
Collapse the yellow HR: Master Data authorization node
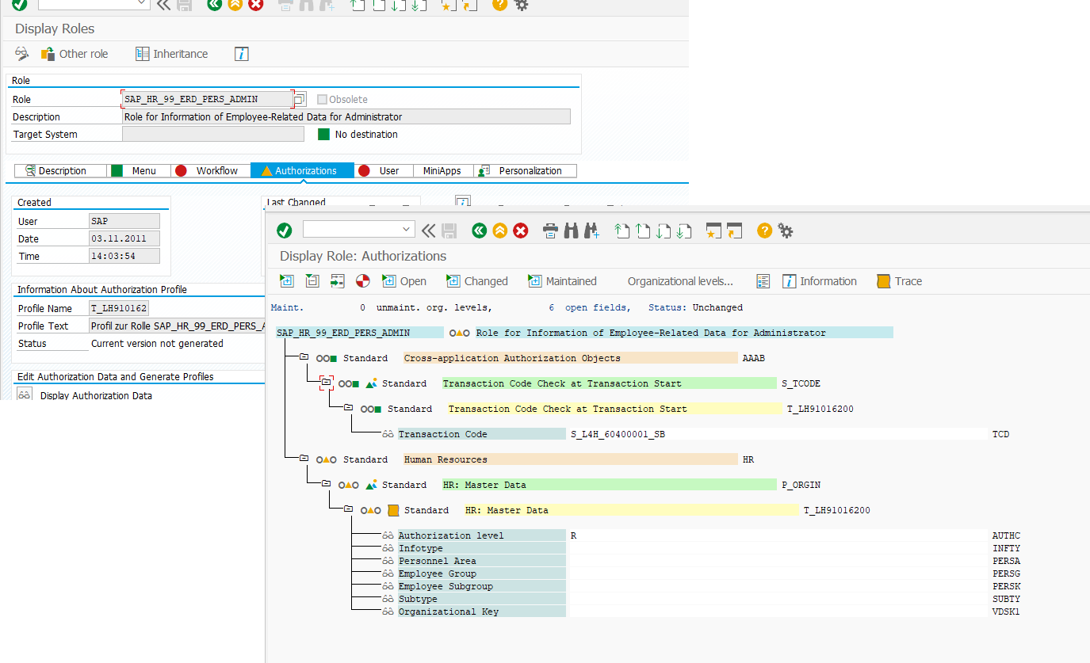[x=348, y=510]
